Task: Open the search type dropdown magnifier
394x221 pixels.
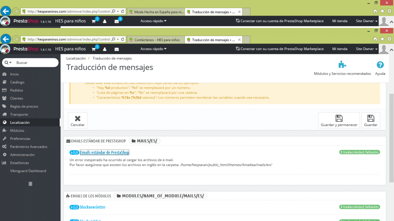Action: (x=8, y=63)
